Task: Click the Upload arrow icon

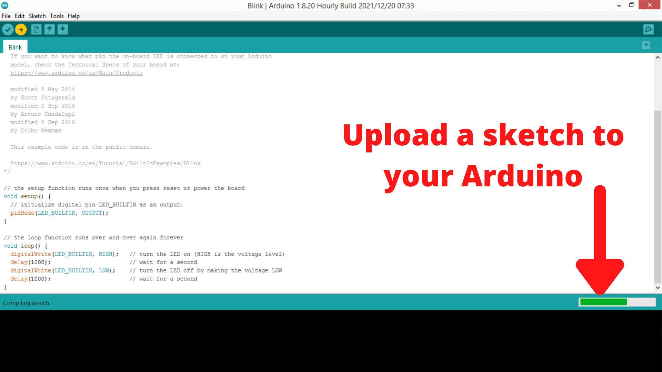Action: coord(21,29)
